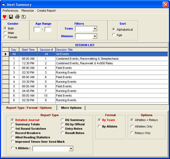Click the red heart favorites icon
This screenshot has width=170, height=159.
point(4,17)
